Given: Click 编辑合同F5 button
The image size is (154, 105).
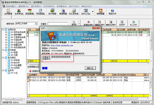Looking at the screenshot, I should pyautogui.click(x=100, y=23).
